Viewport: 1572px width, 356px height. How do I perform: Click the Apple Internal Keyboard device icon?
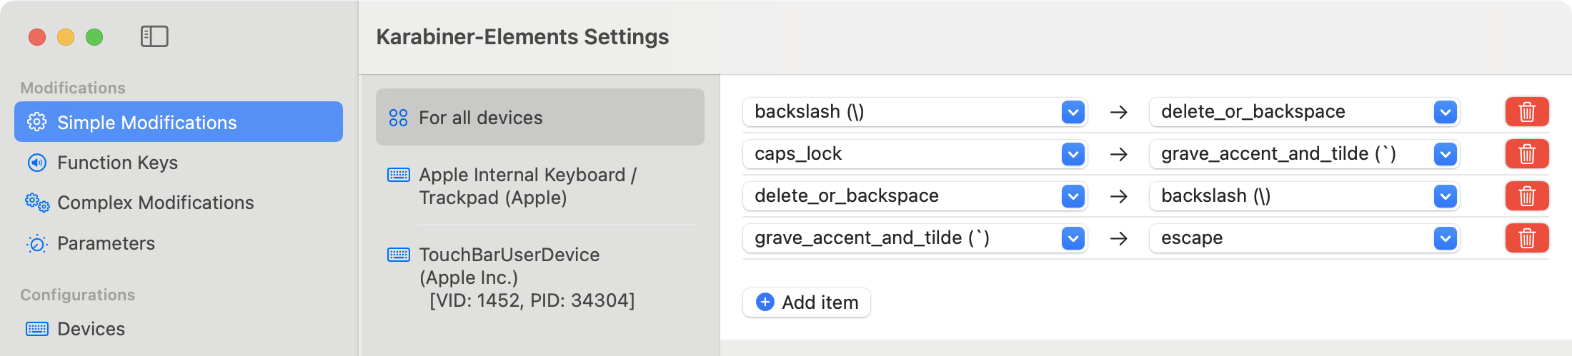point(398,176)
